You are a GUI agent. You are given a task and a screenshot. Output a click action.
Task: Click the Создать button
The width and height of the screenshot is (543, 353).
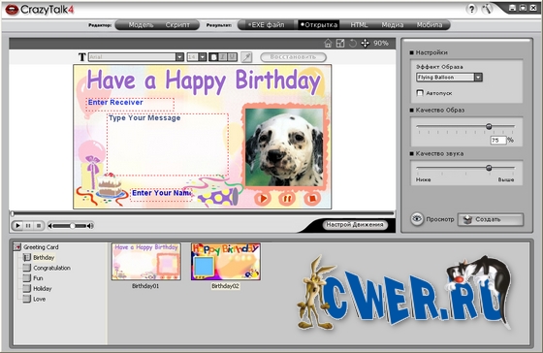[491, 219]
